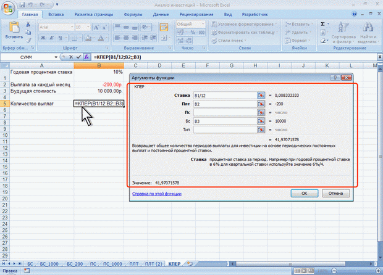Viewport: 383px width, 275px height.
Task: Confirm formula with the checkmark icon
Action: click(80, 57)
